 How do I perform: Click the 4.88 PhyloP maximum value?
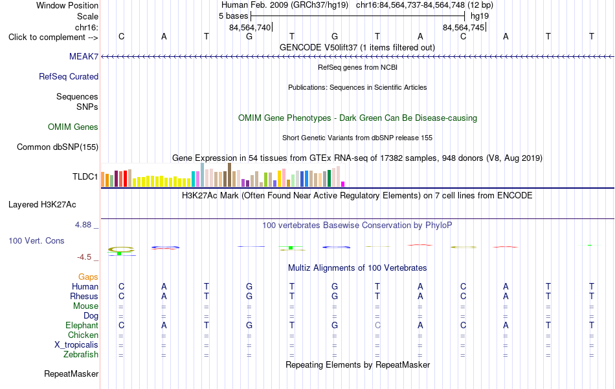pyautogui.click(x=83, y=225)
